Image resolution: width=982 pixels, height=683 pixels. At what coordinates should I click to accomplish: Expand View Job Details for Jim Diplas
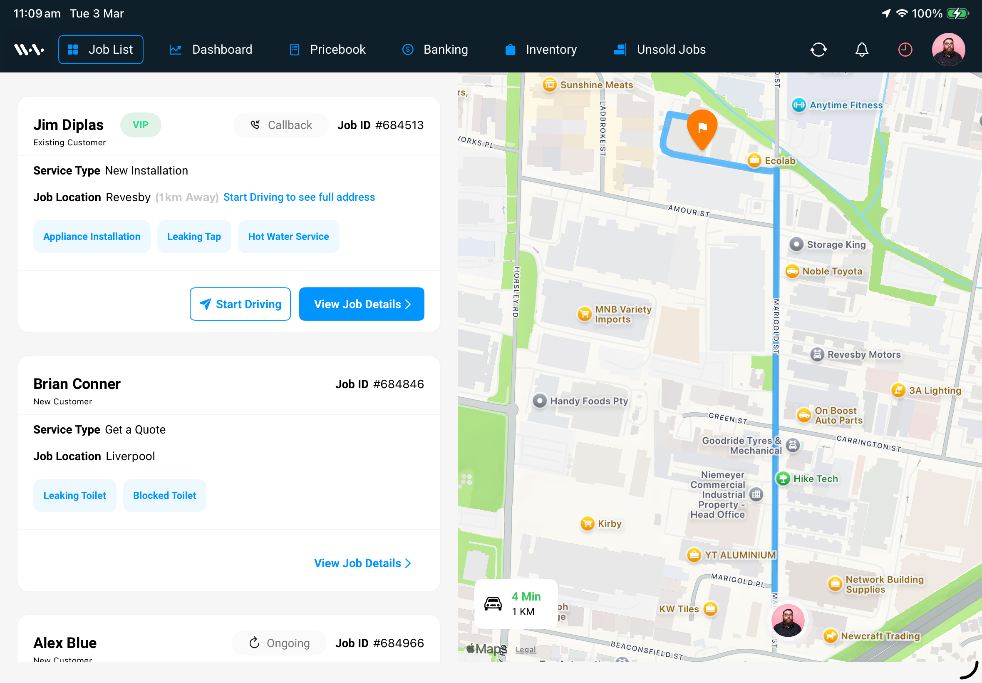[361, 304]
